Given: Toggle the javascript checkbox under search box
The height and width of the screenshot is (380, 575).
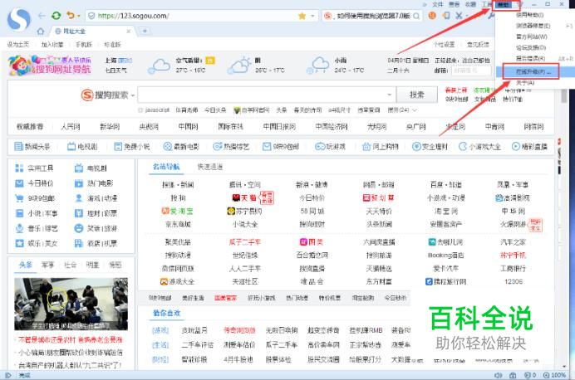Looking at the screenshot, I should 140,110.
